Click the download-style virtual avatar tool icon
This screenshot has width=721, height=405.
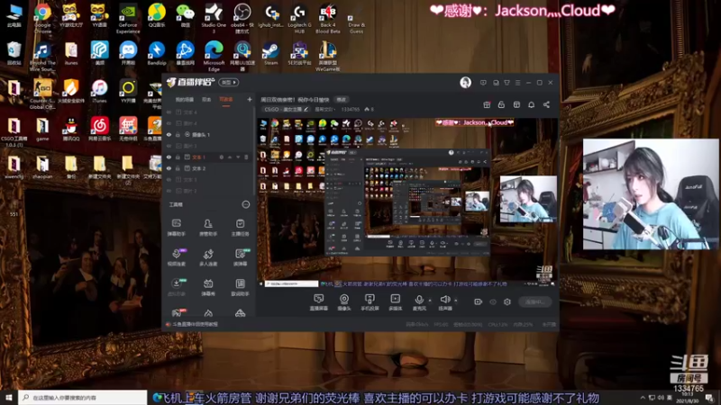pyautogui.click(x=176, y=283)
